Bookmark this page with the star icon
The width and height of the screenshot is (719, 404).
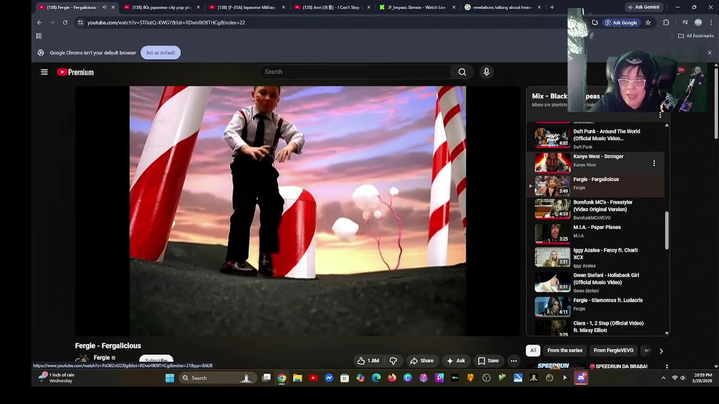click(648, 22)
